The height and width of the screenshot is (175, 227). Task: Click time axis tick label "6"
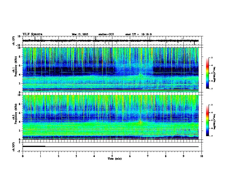tap(130, 156)
